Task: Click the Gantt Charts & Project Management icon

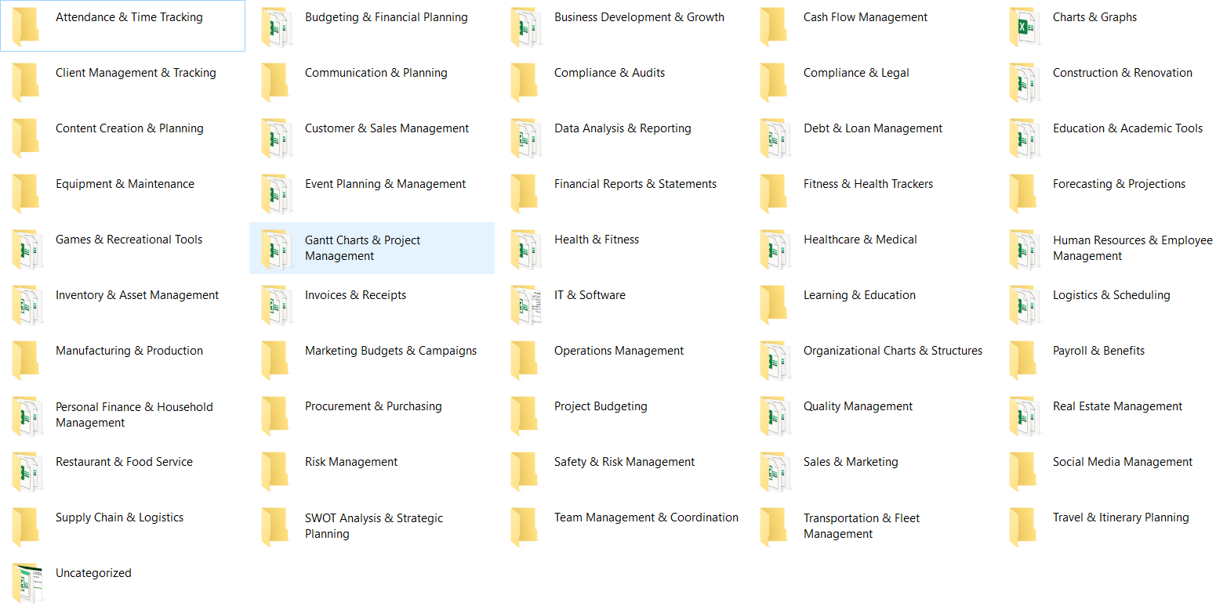Action: (275, 249)
